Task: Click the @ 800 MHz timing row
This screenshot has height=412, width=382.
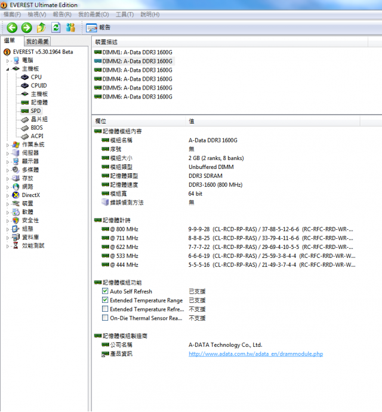Action: pyautogui.click(x=228, y=229)
